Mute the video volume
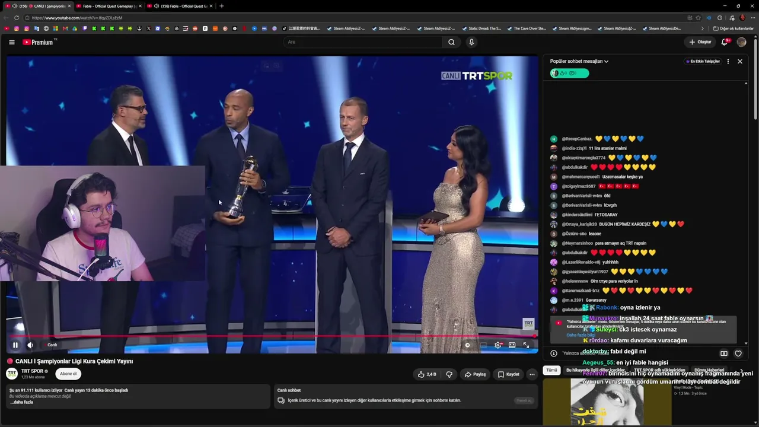Viewport: 759px width, 427px height. (30, 345)
